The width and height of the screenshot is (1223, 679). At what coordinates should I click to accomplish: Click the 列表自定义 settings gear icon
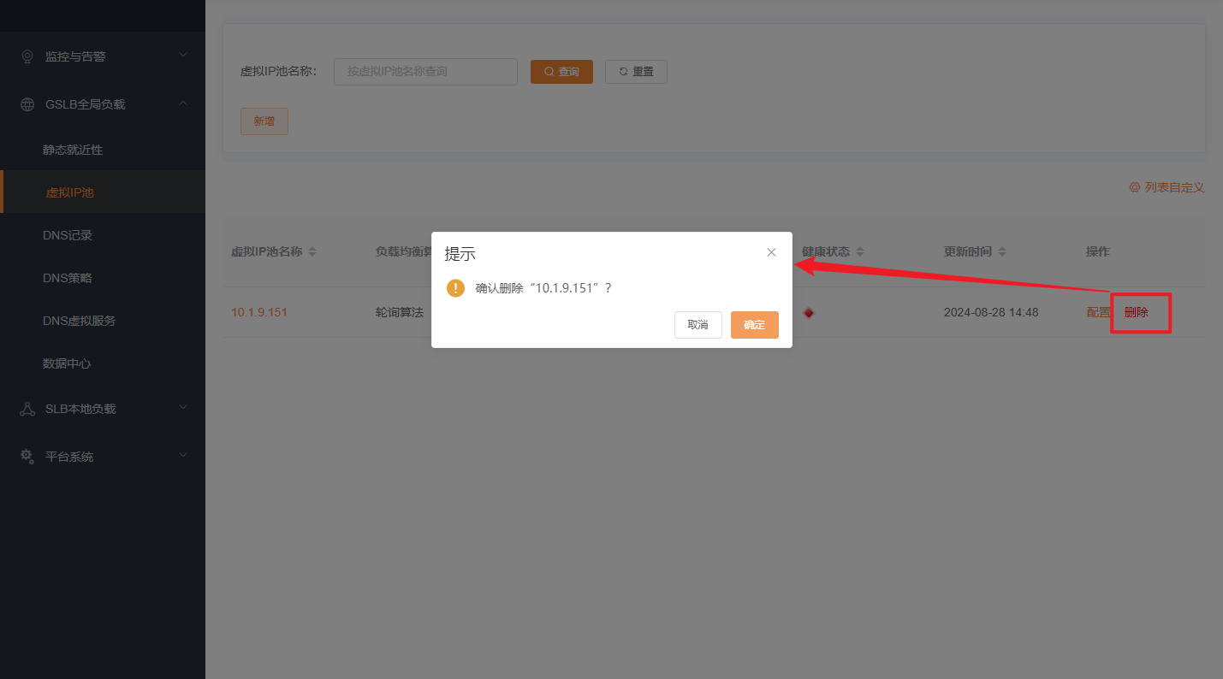(1135, 187)
